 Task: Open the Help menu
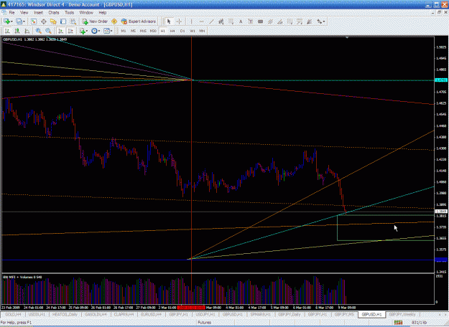103,13
